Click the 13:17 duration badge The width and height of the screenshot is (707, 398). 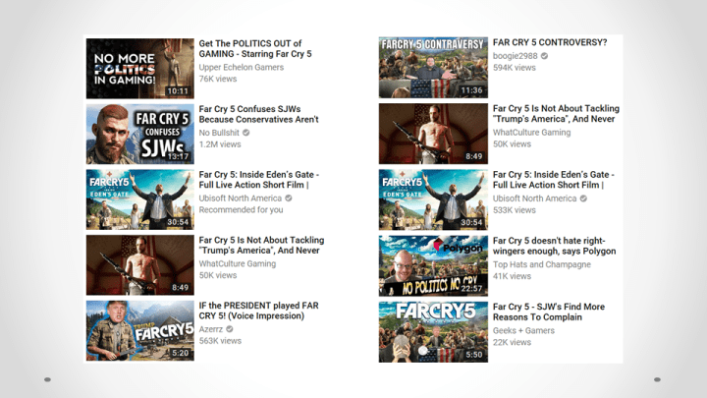pos(178,156)
